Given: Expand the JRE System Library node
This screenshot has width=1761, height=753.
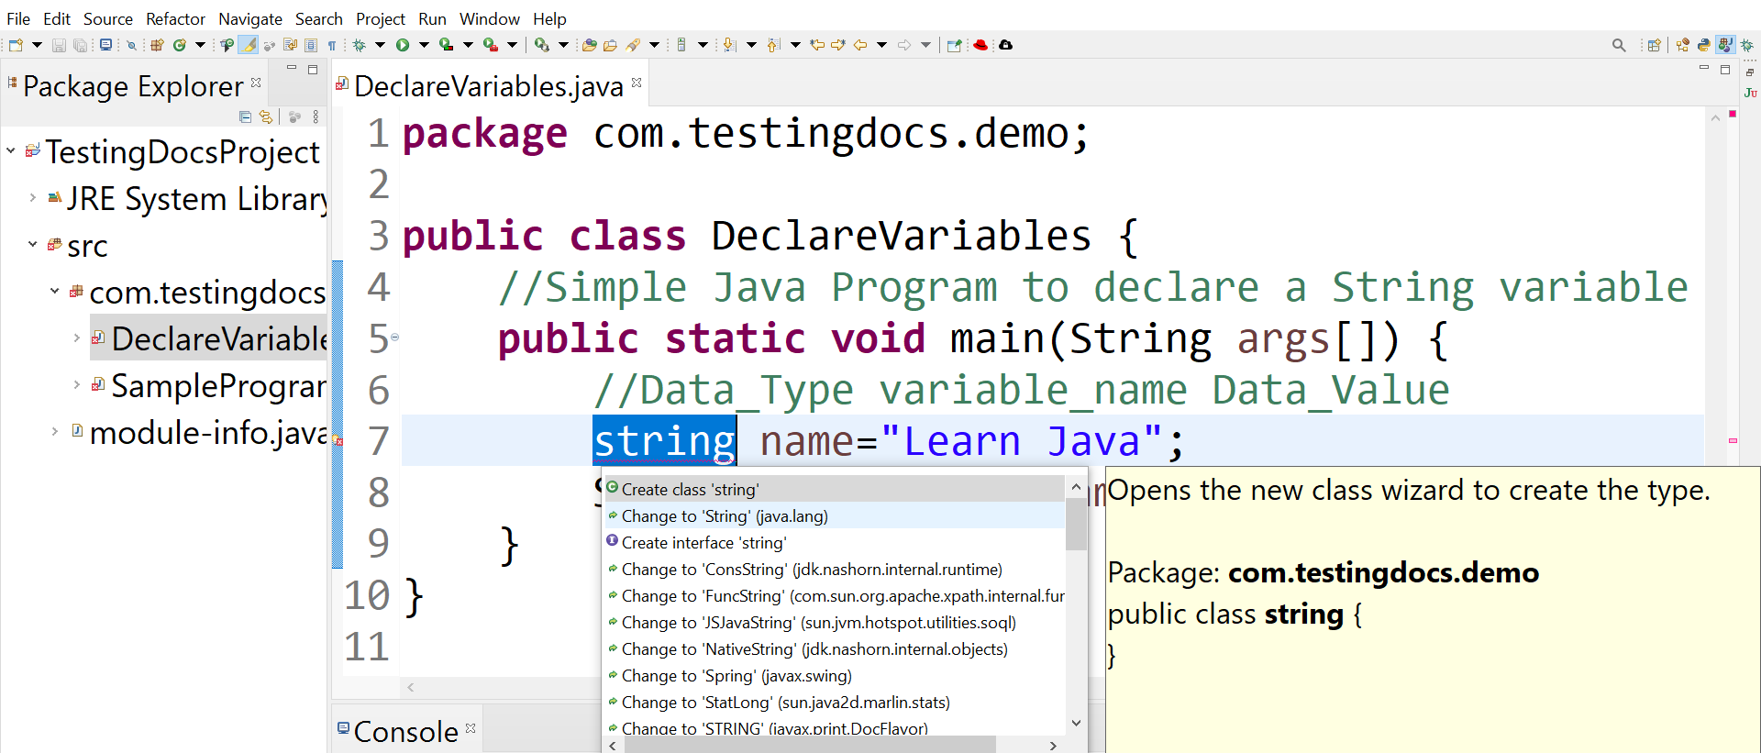Looking at the screenshot, I should click(x=33, y=197).
